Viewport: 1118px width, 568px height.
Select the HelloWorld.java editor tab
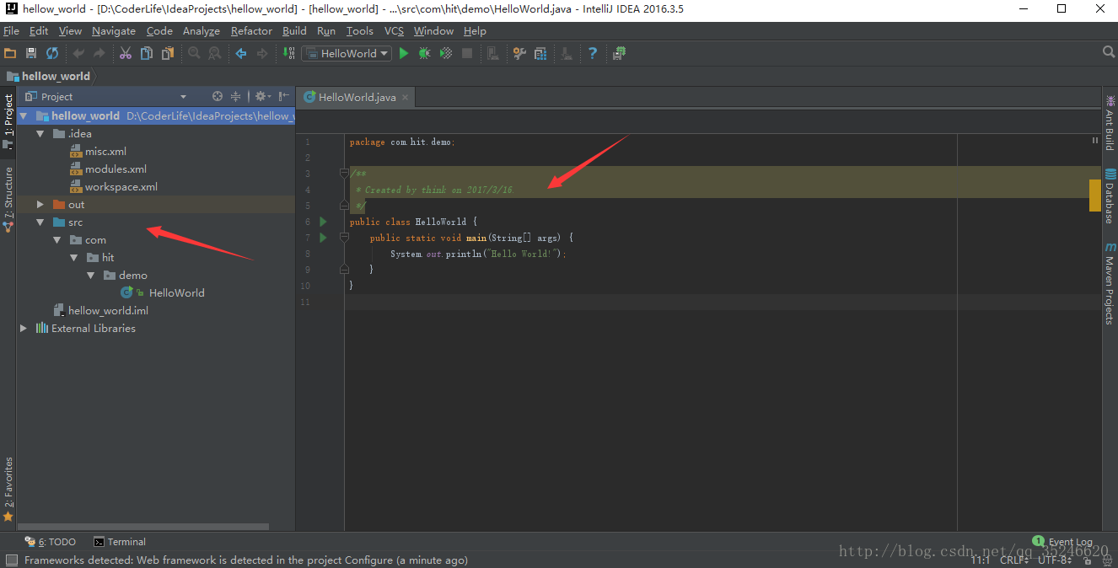coord(357,97)
